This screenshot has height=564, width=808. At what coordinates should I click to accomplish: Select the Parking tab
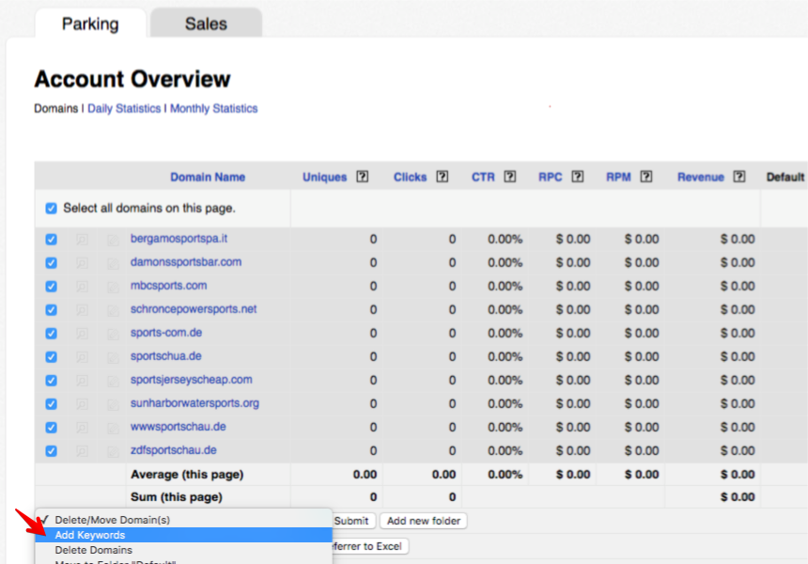click(90, 23)
